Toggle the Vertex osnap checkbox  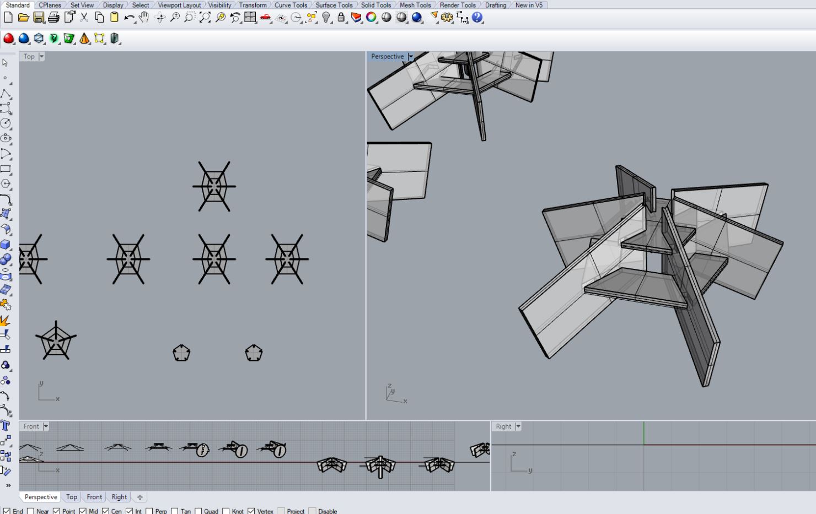[251, 511]
